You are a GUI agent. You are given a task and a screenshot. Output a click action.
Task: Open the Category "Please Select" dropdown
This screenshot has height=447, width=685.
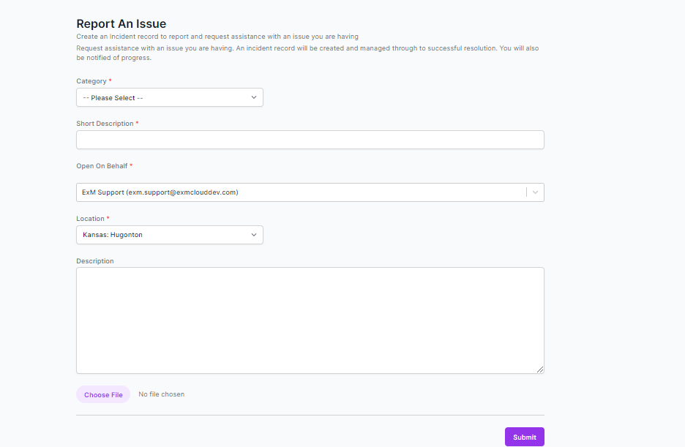170,97
